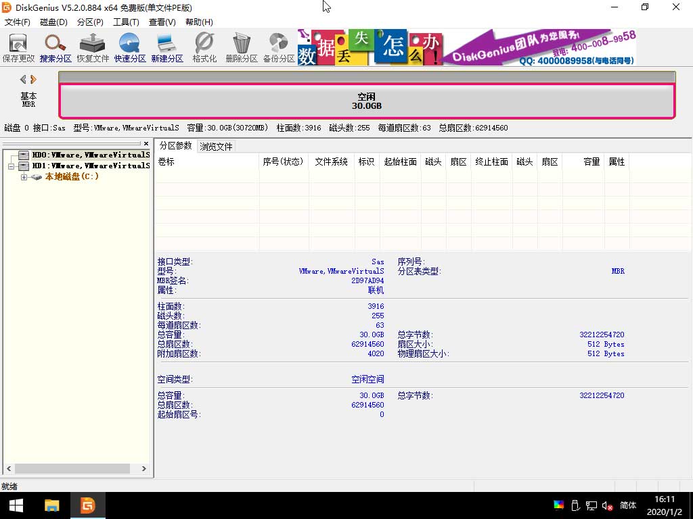
Task: Click the DiskGenius title bar logo
Action: pos(6,7)
